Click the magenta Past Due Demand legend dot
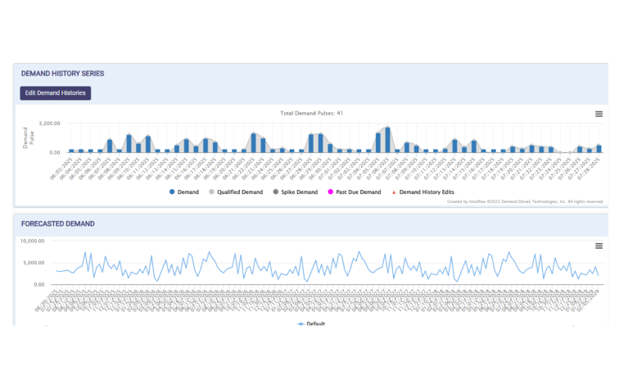The image size is (619, 388). (329, 192)
